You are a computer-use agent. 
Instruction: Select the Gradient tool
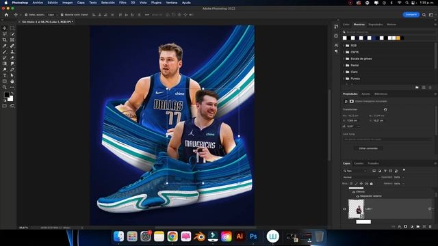5,64
